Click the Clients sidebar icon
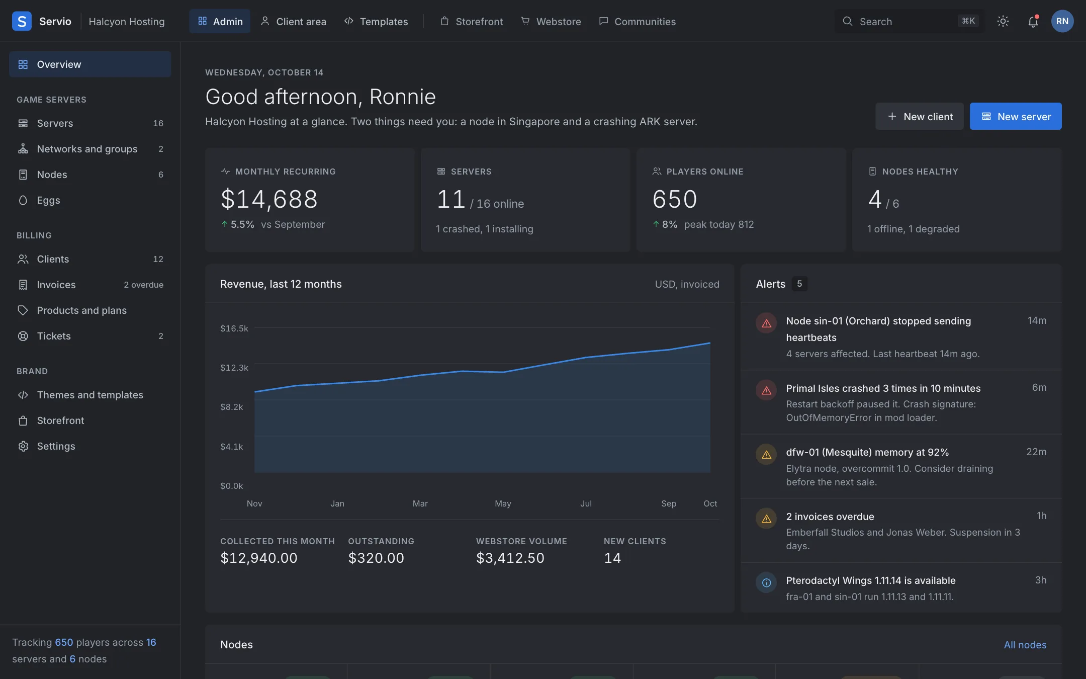Viewport: 1086px width, 679px height. tap(23, 259)
